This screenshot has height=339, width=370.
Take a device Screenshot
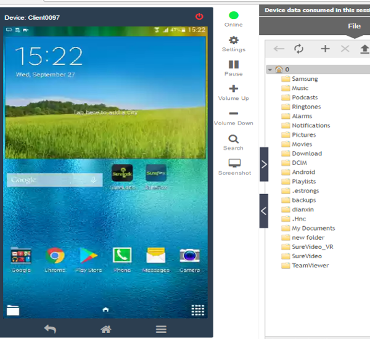tap(234, 163)
